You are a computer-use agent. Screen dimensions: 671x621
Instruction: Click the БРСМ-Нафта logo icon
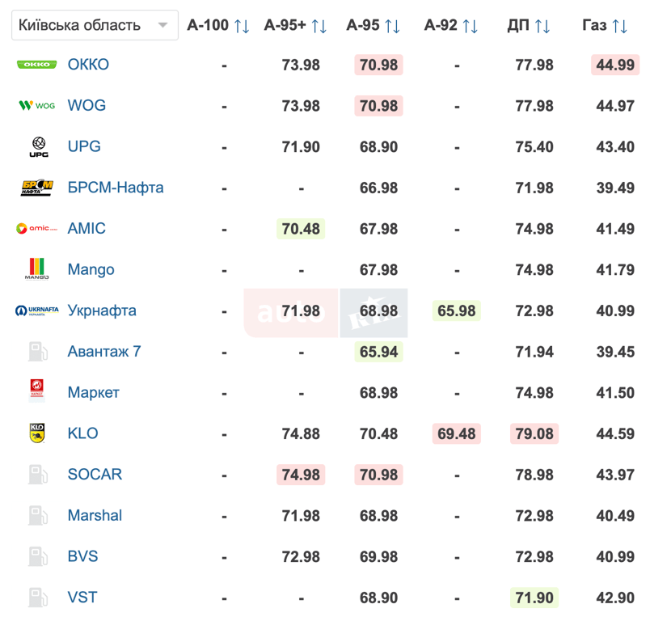[37, 188]
